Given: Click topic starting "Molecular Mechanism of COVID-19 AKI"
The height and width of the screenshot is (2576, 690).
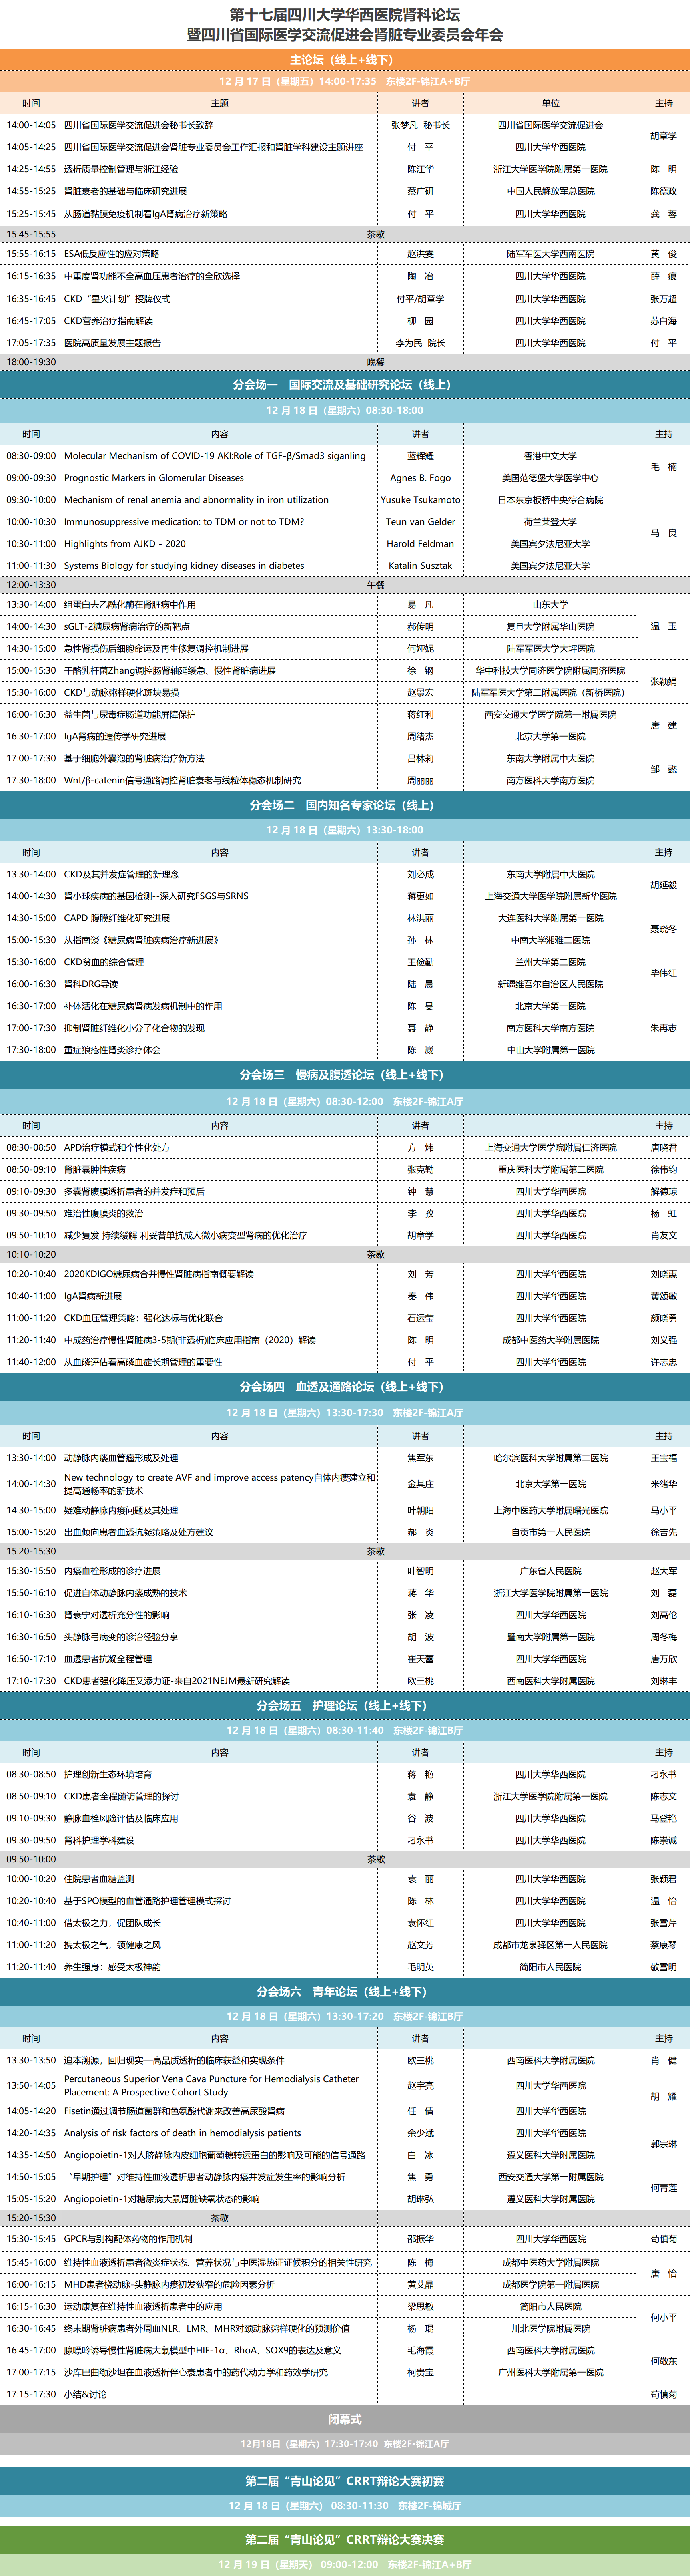Looking at the screenshot, I should (215, 456).
